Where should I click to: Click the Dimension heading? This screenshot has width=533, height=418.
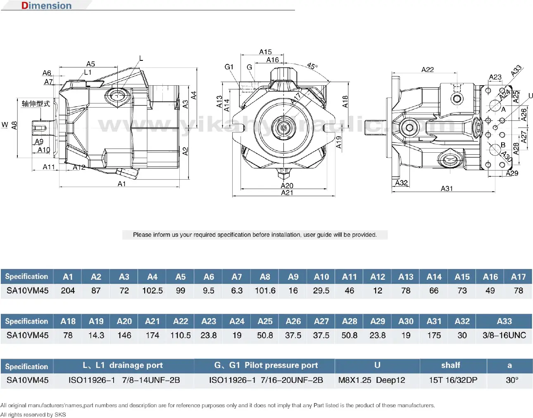pyautogui.click(x=46, y=5)
